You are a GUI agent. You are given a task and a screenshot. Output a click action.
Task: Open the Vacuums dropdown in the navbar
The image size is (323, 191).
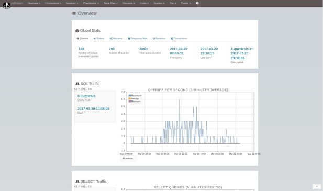click(129, 3)
